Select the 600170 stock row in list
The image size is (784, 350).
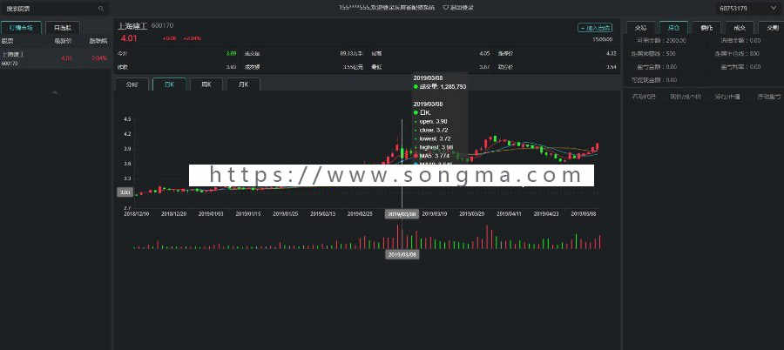tap(55, 58)
